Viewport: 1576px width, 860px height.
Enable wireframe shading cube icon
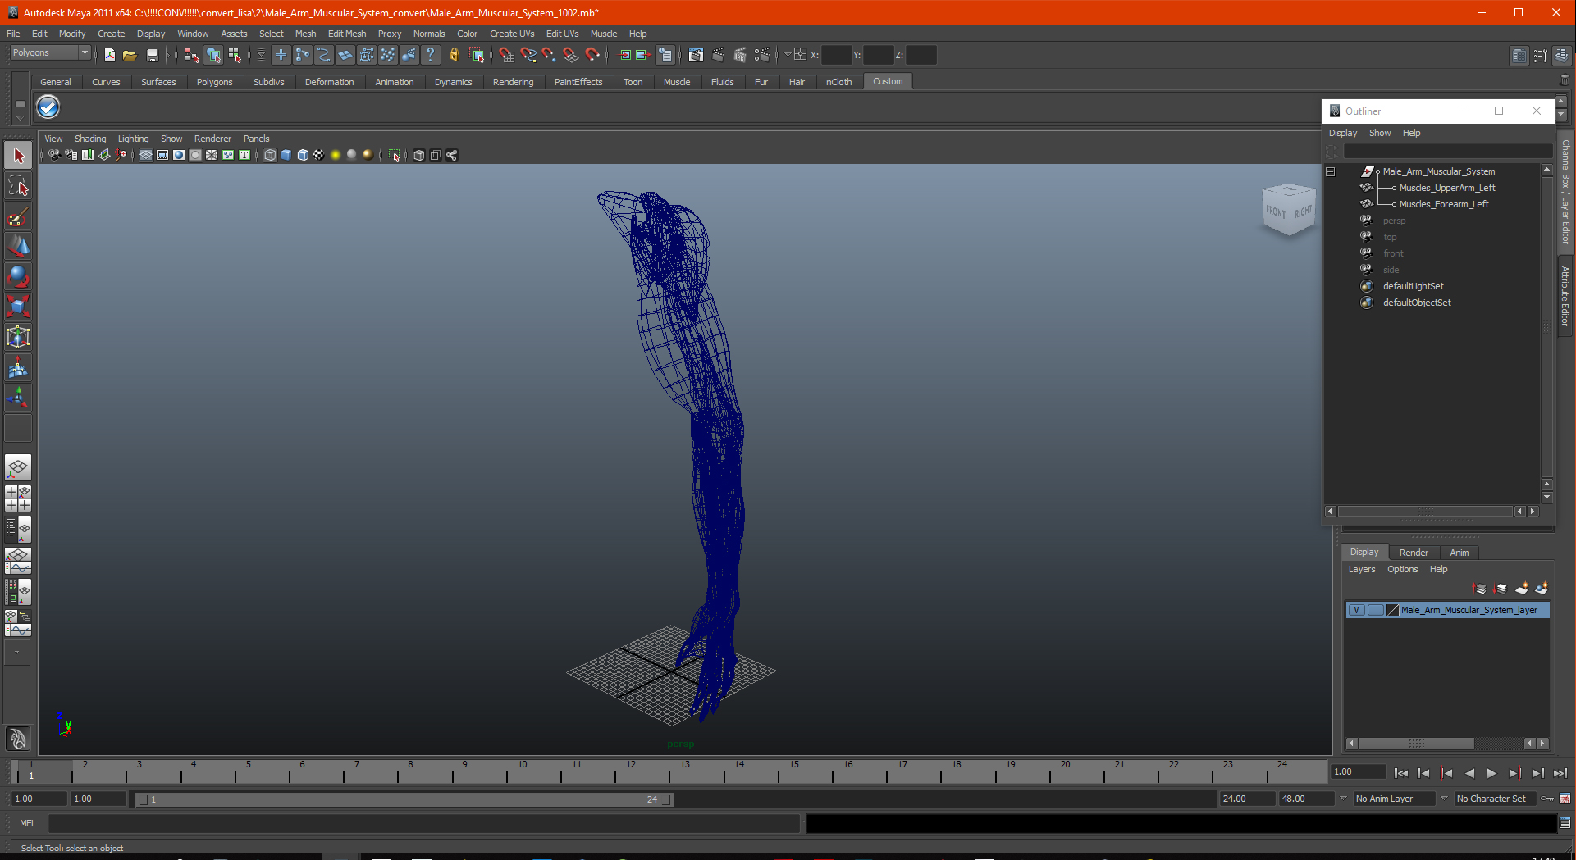(270, 155)
